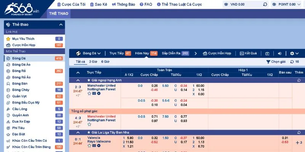Select the 3 Giờ time filter
The image size is (305, 152).
93,62
